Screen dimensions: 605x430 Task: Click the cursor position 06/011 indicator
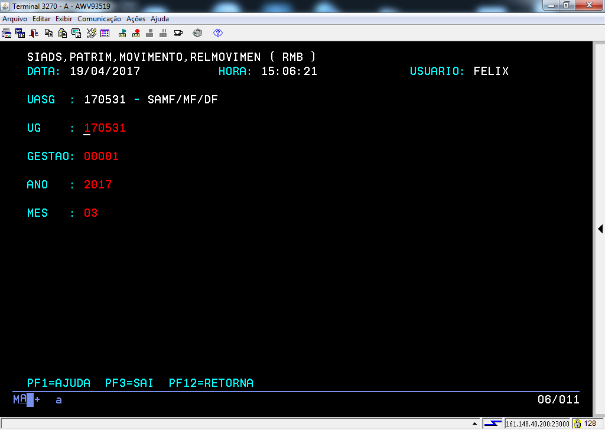click(558, 399)
